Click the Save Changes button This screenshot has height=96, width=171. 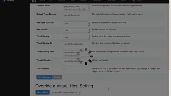(x=44, y=77)
